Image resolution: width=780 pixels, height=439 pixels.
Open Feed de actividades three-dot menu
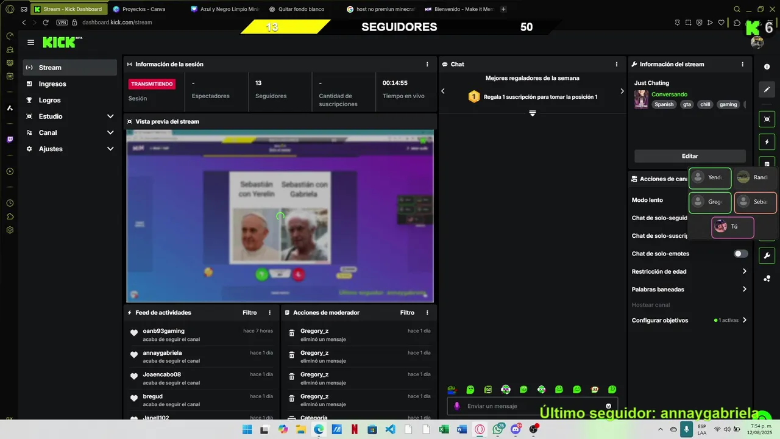click(x=270, y=313)
